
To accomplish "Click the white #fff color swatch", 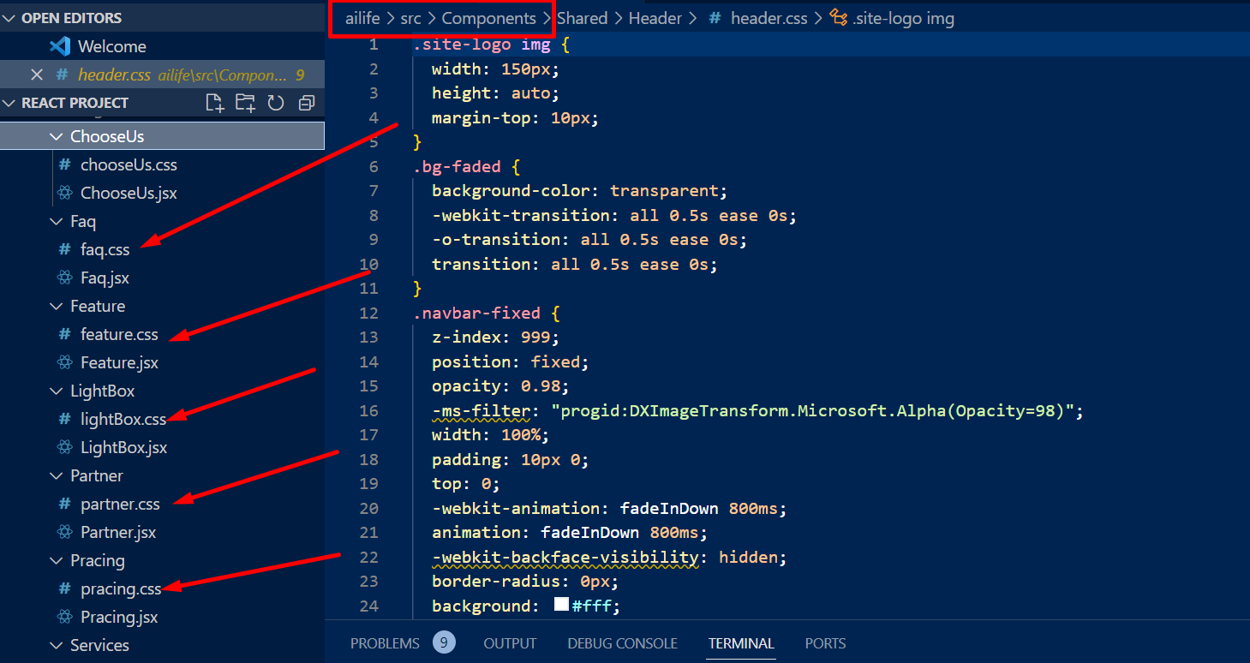I will (x=561, y=606).
